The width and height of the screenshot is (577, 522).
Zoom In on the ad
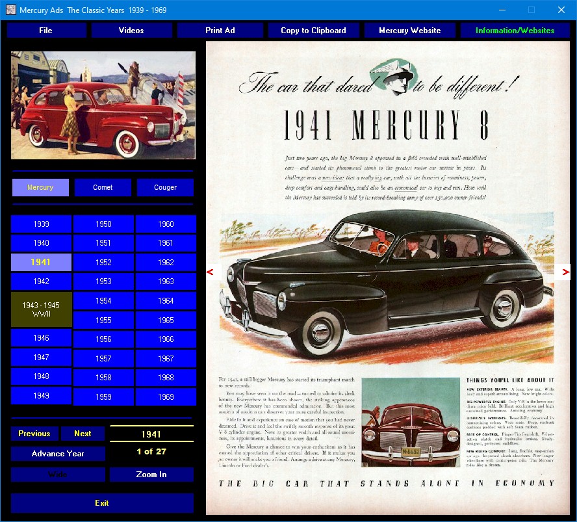coord(151,475)
